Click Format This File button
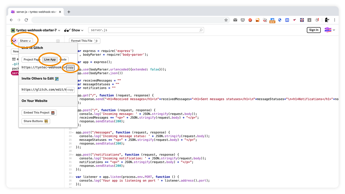 85,41
